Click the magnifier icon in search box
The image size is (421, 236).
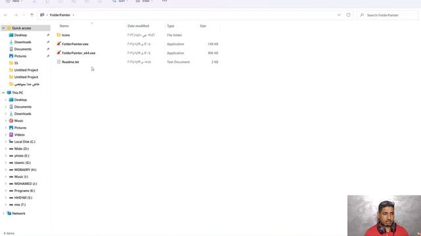[362, 15]
